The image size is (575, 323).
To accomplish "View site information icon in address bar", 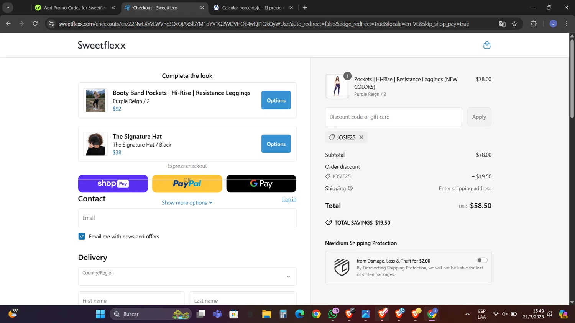I will click(51, 24).
